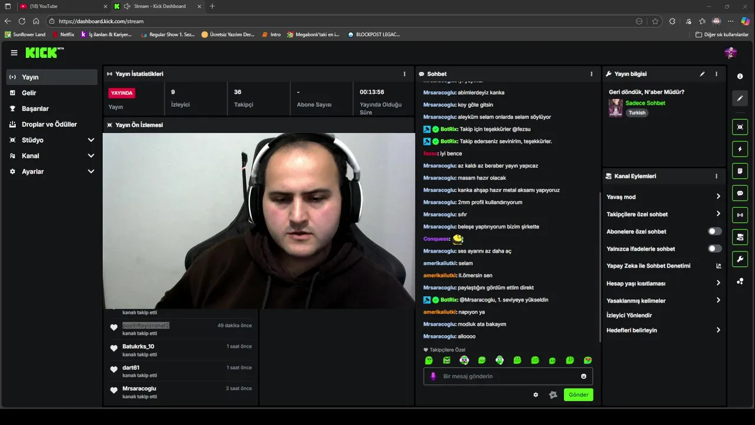Open Yavaş mod options arrow
Image resolution: width=755 pixels, height=425 pixels.
click(718, 197)
